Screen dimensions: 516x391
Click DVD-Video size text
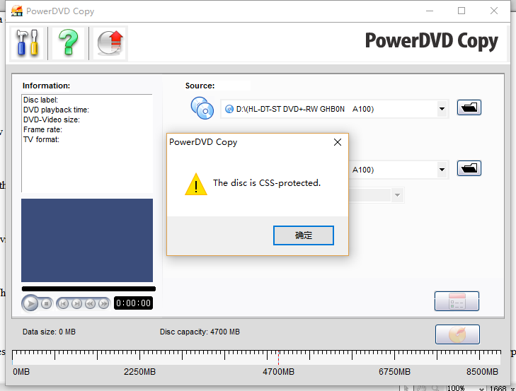coord(52,119)
